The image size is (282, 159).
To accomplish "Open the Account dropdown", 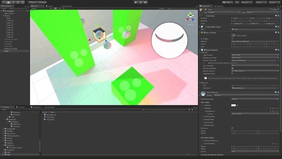I will tap(246, 2).
